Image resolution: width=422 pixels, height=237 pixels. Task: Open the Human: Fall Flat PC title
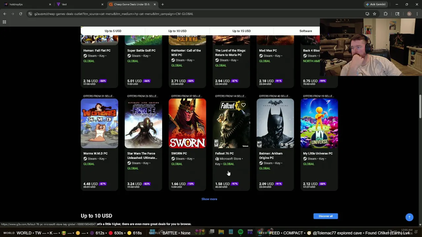click(97, 50)
